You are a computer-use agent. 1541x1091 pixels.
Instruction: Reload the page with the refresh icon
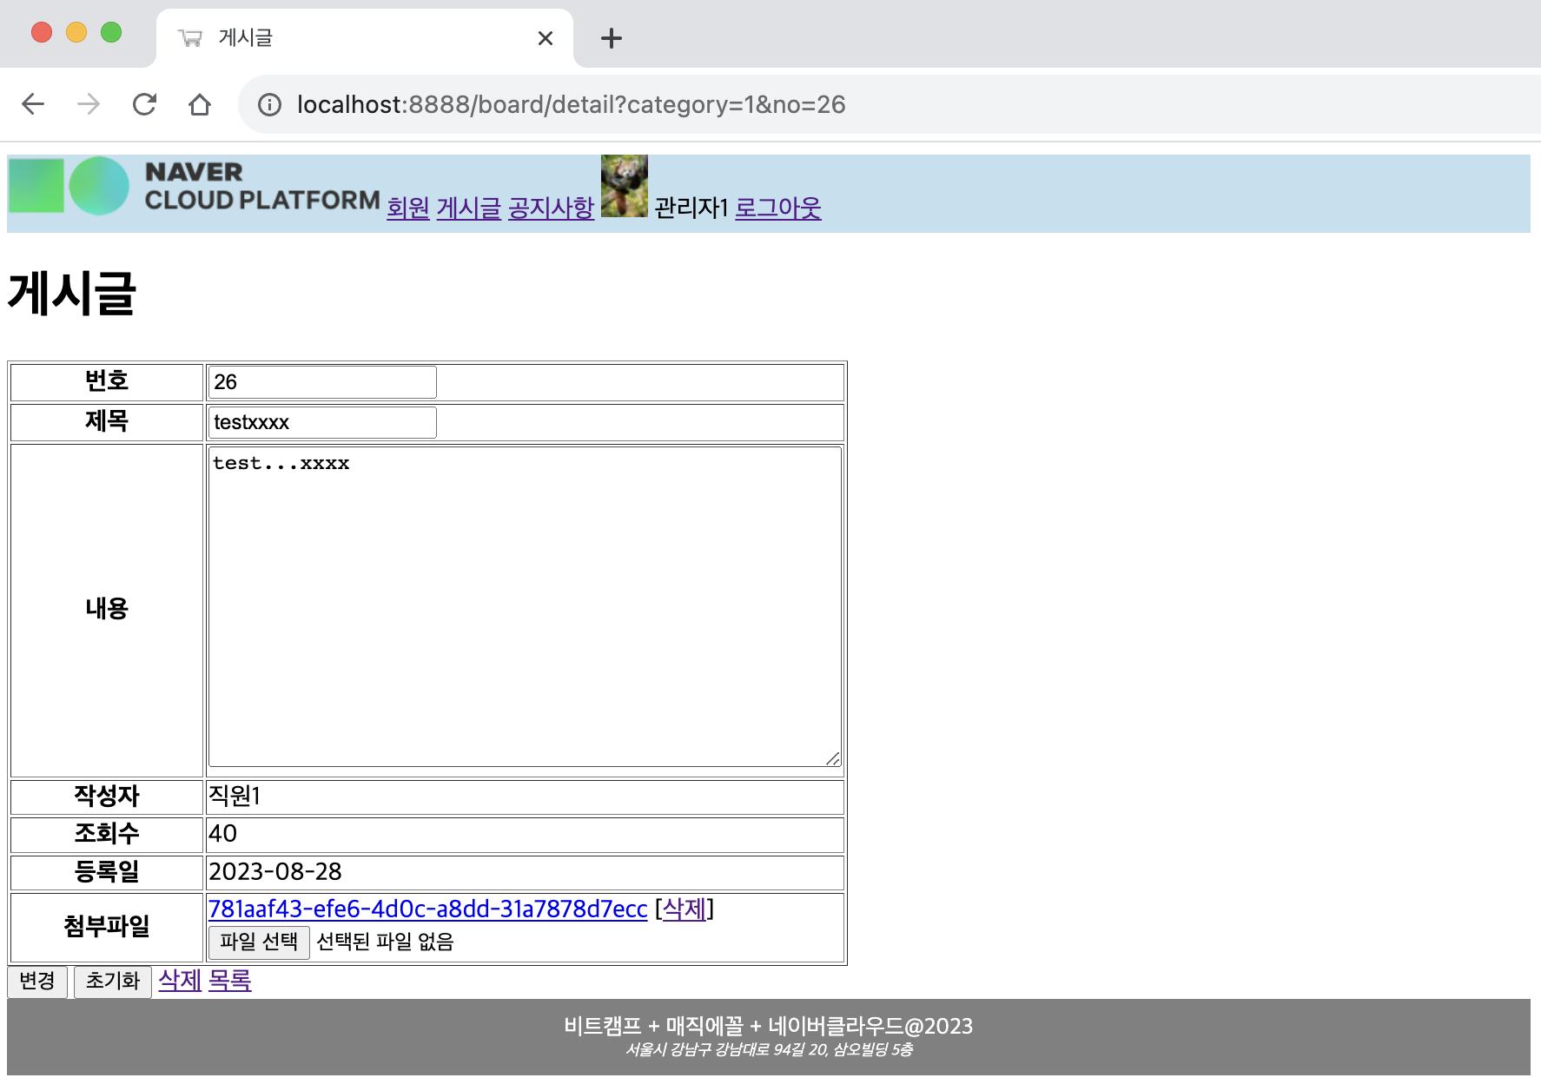pyautogui.click(x=144, y=104)
